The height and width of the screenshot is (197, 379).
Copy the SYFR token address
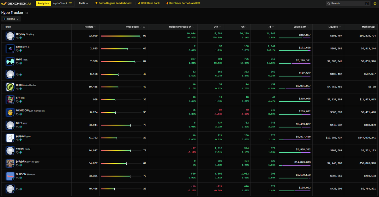click(17, 50)
